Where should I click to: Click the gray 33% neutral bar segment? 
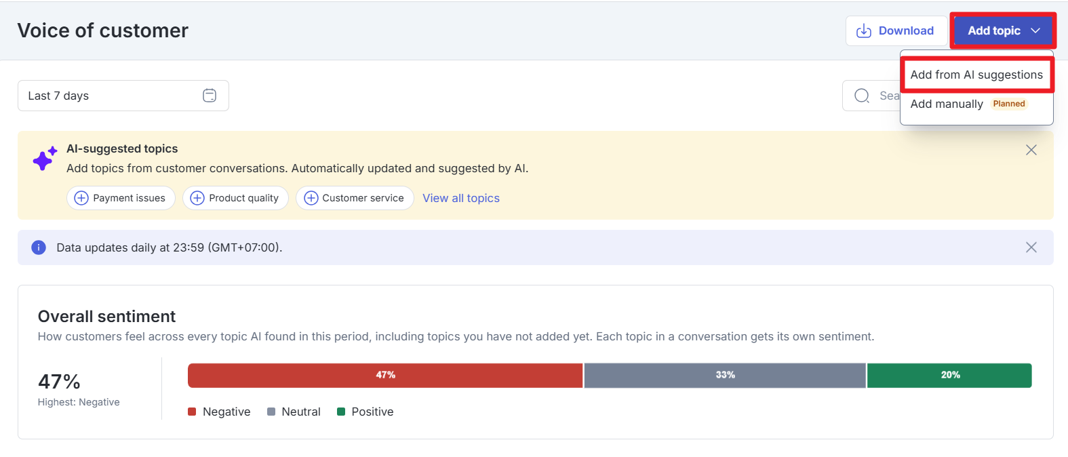(x=725, y=376)
